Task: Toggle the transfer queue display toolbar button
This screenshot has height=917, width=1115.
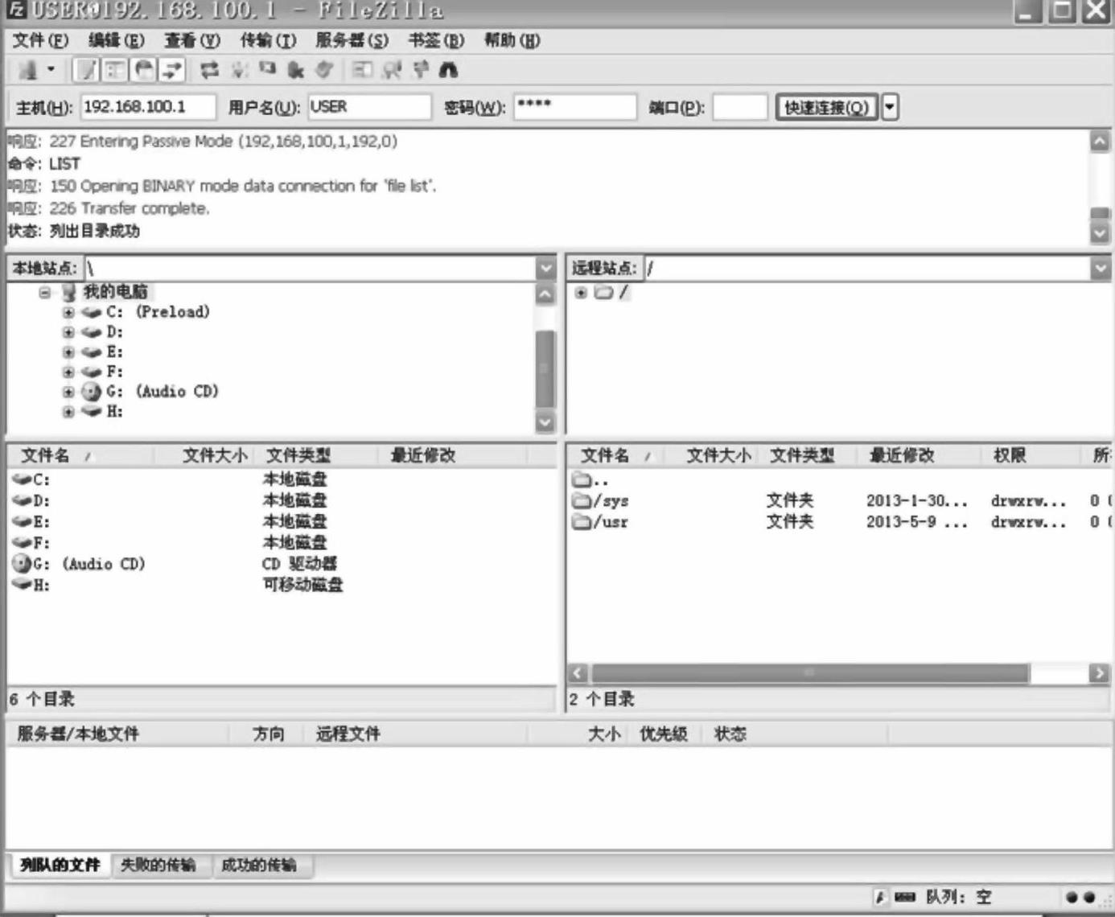Action: click(172, 70)
